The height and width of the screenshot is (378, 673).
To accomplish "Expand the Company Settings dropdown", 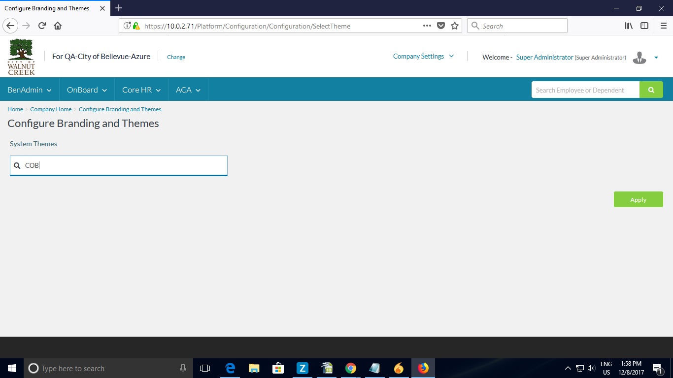I will coord(423,57).
